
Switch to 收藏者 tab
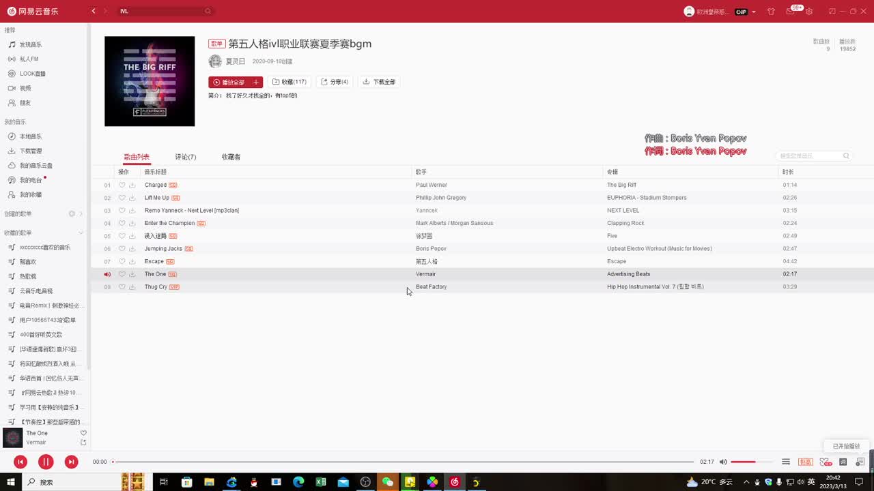[231, 157]
